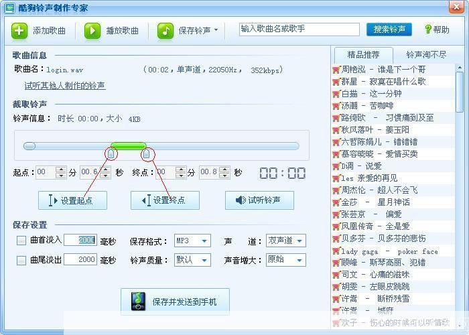Click the end point minutes spinner
Image resolution: width=469 pixels, height=335 pixels.
pyautogui.click(x=181, y=172)
